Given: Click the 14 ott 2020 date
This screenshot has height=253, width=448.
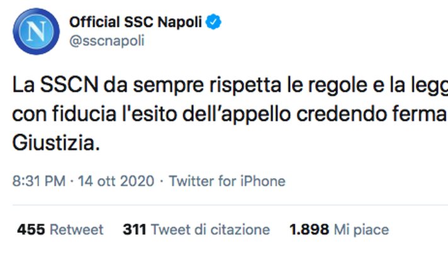Looking at the screenshot, I should tap(115, 181).
